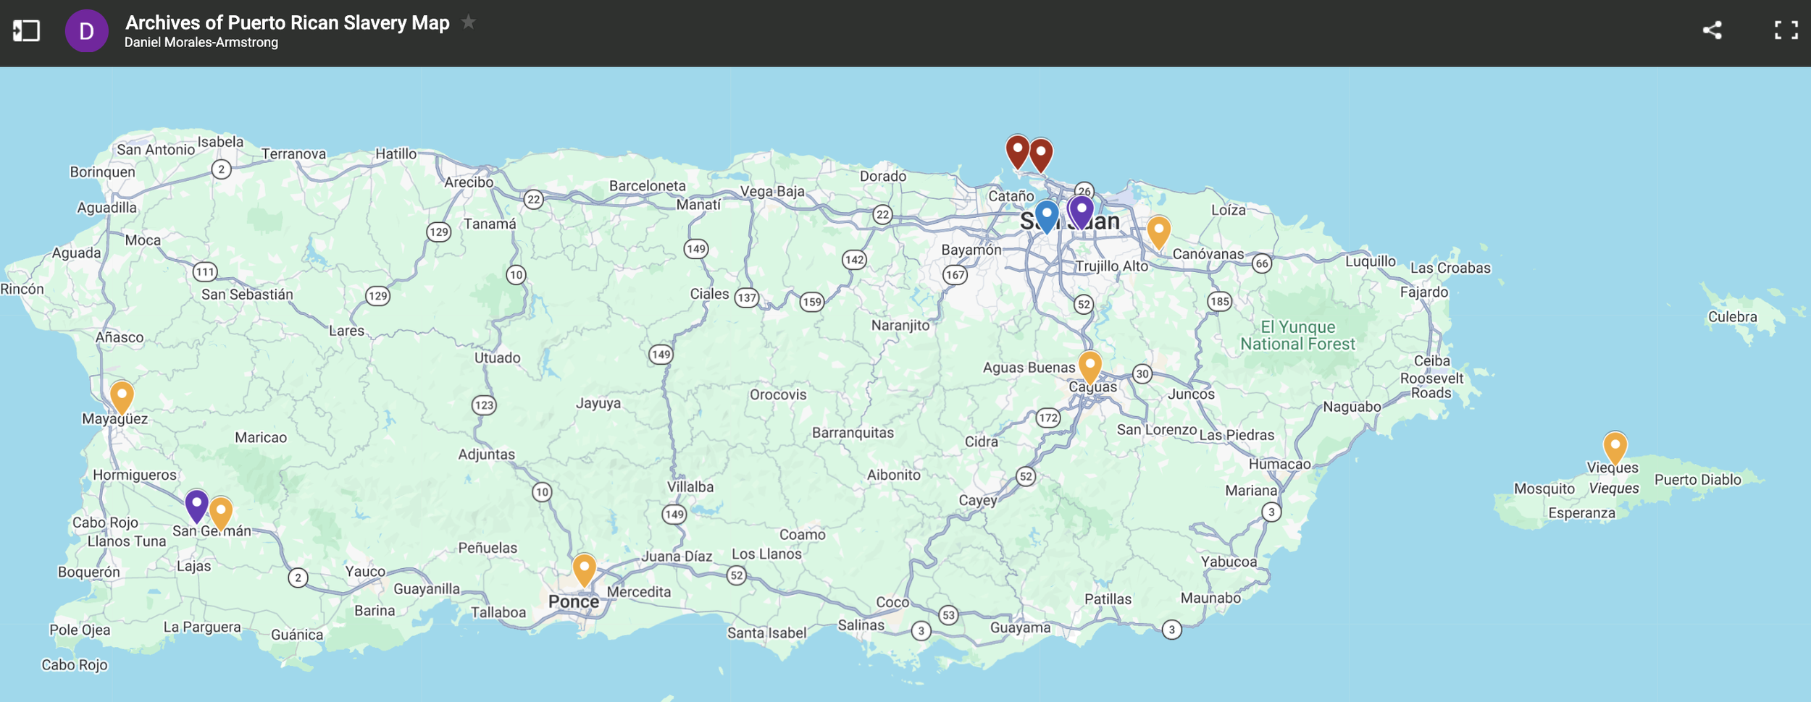Click the purple D account avatar

[87, 31]
